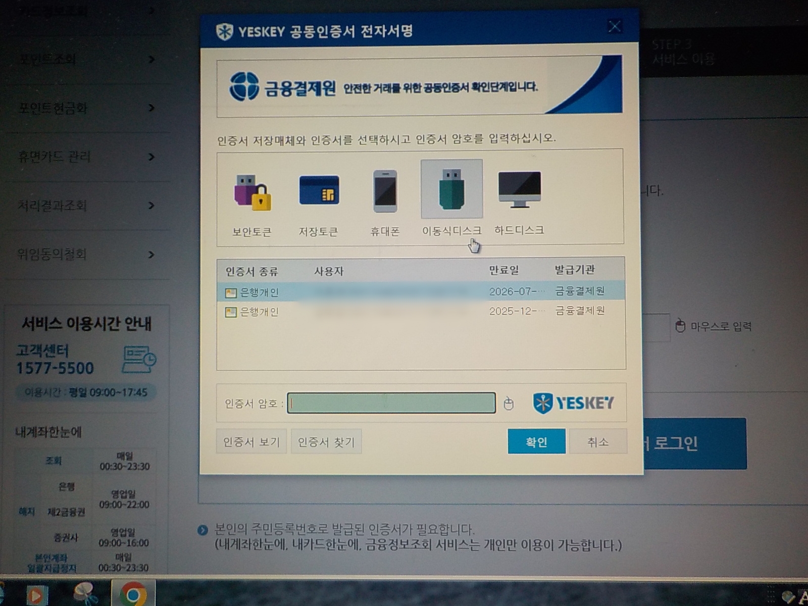Expand the 처리결과조회 sidebar menu arrow
The width and height of the screenshot is (808, 606).
(x=151, y=206)
